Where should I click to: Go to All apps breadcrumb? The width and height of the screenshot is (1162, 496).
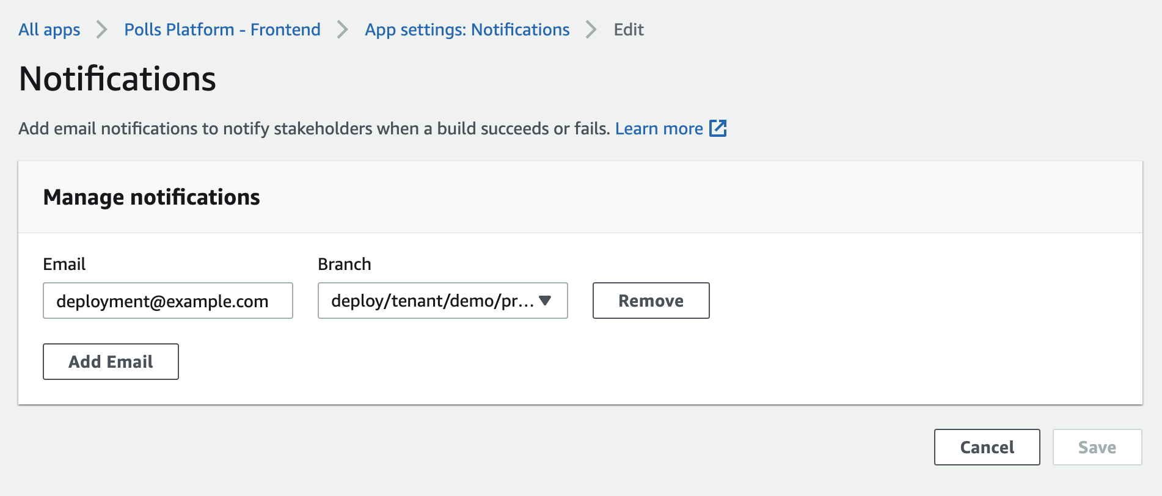point(49,29)
